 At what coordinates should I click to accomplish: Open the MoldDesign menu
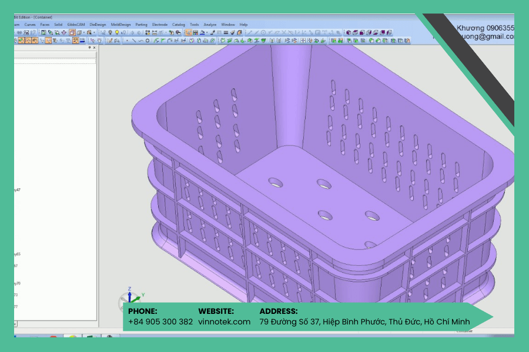pos(120,25)
